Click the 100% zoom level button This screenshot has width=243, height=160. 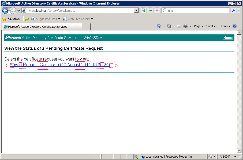225,157
